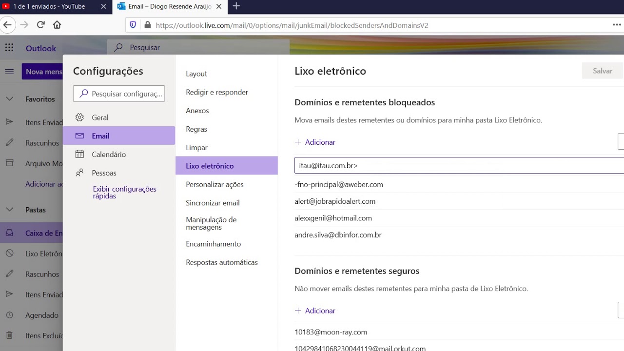Click the Lixo Eletrônico blocked icon
The image size is (624, 351).
point(9,253)
